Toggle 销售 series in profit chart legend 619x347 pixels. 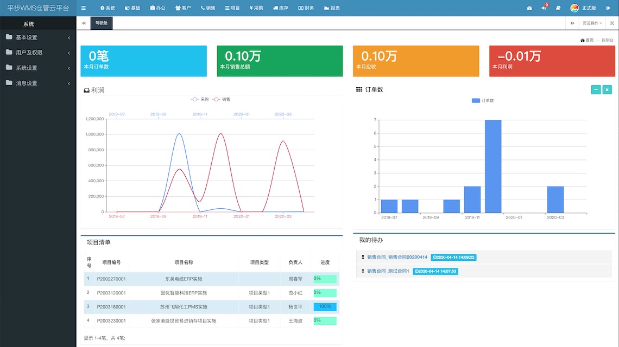(221, 99)
